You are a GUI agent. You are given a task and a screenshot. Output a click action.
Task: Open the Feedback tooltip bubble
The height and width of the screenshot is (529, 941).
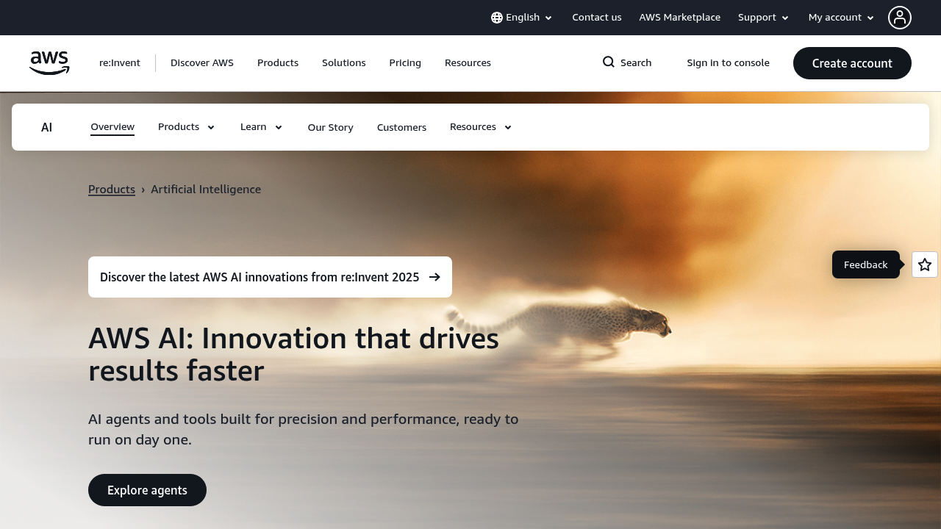click(x=865, y=264)
